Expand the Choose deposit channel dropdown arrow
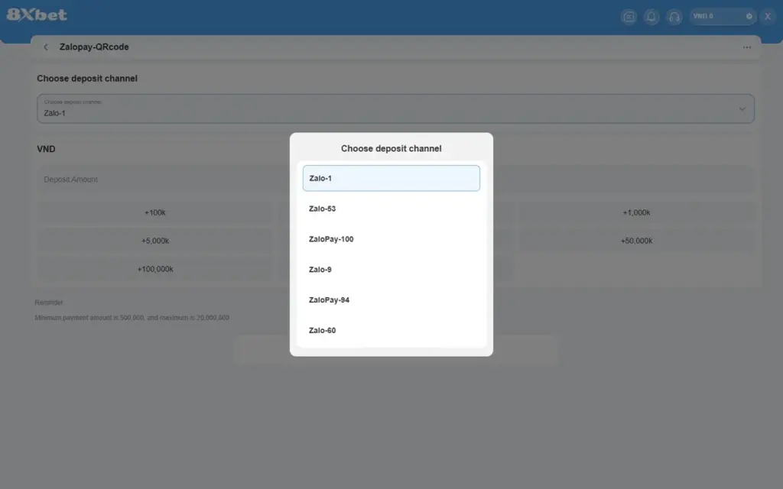 coord(742,108)
